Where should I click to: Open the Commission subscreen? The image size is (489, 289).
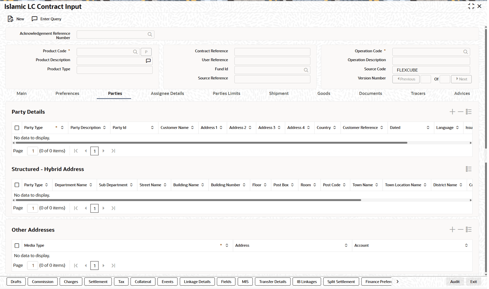tap(43, 282)
